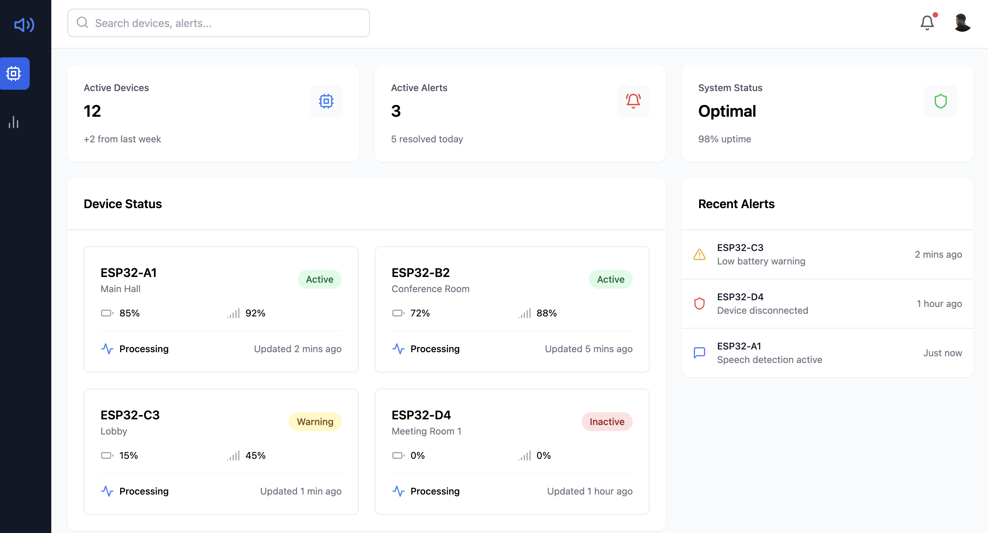Open the ESP32-B2 Conference Room device title
This screenshot has height=533, width=988.
click(420, 273)
